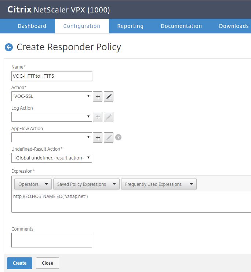The height and width of the screenshot is (272, 251).
Task: Edit the VOC-SSL action with pencil icon
Action: click(109, 96)
